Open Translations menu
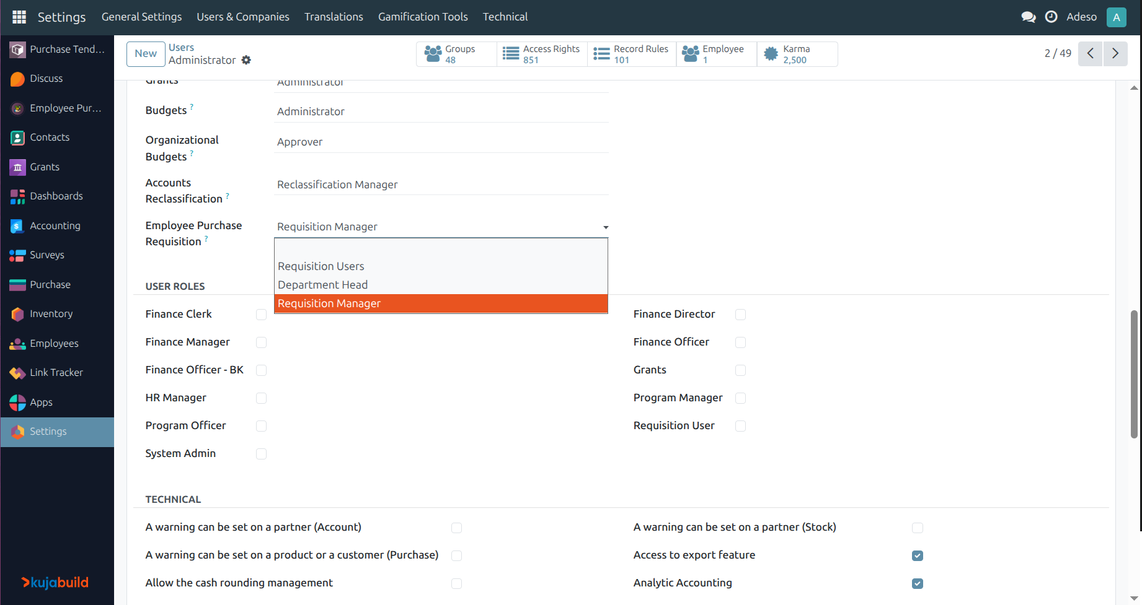This screenshot has width=1142, height=605. pyautogui.click(x=334, y=17)
